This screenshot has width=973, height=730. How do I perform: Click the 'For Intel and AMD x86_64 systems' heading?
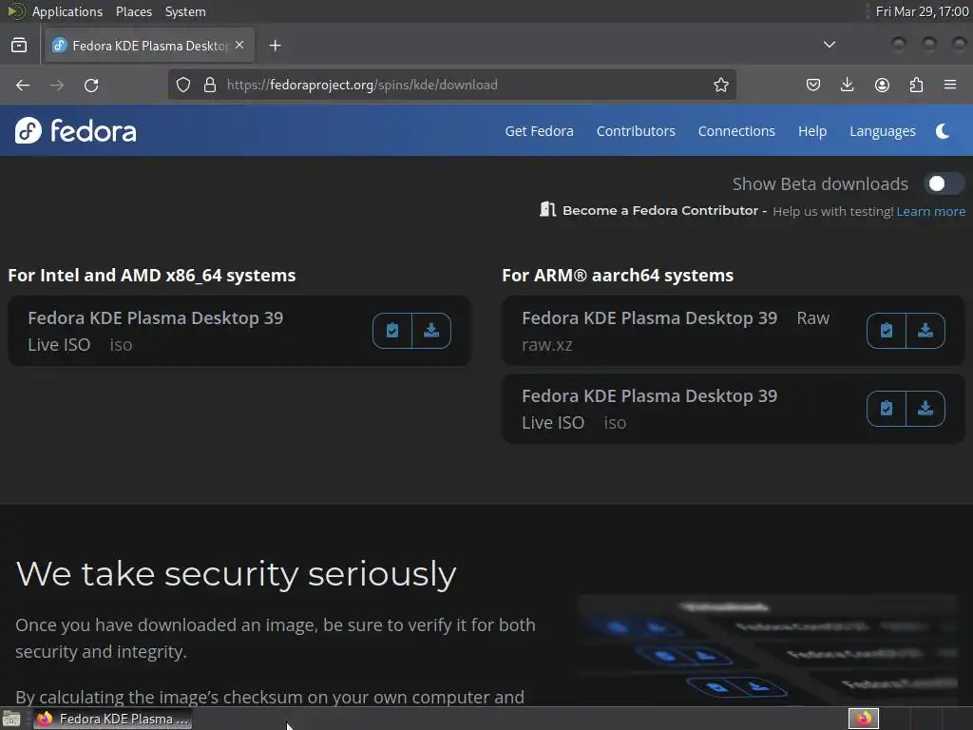pos(152,275)
